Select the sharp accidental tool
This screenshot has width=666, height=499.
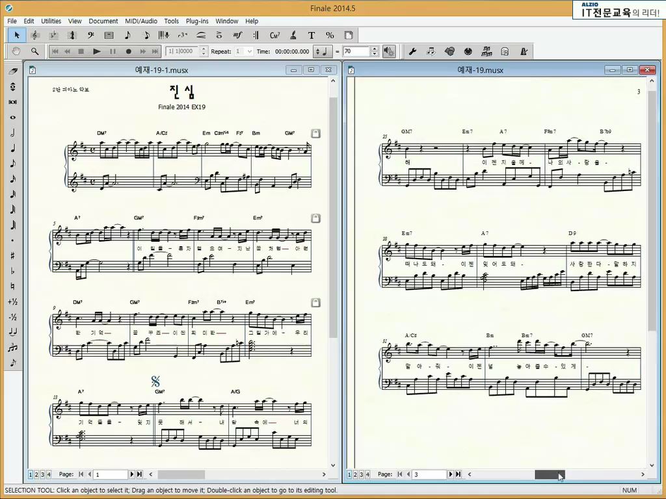pyautogui.click(x=13, y=255)
